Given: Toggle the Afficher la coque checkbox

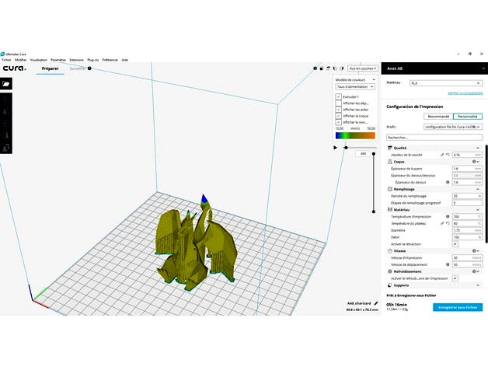Looking at the screenshot, I should point(338,116).
